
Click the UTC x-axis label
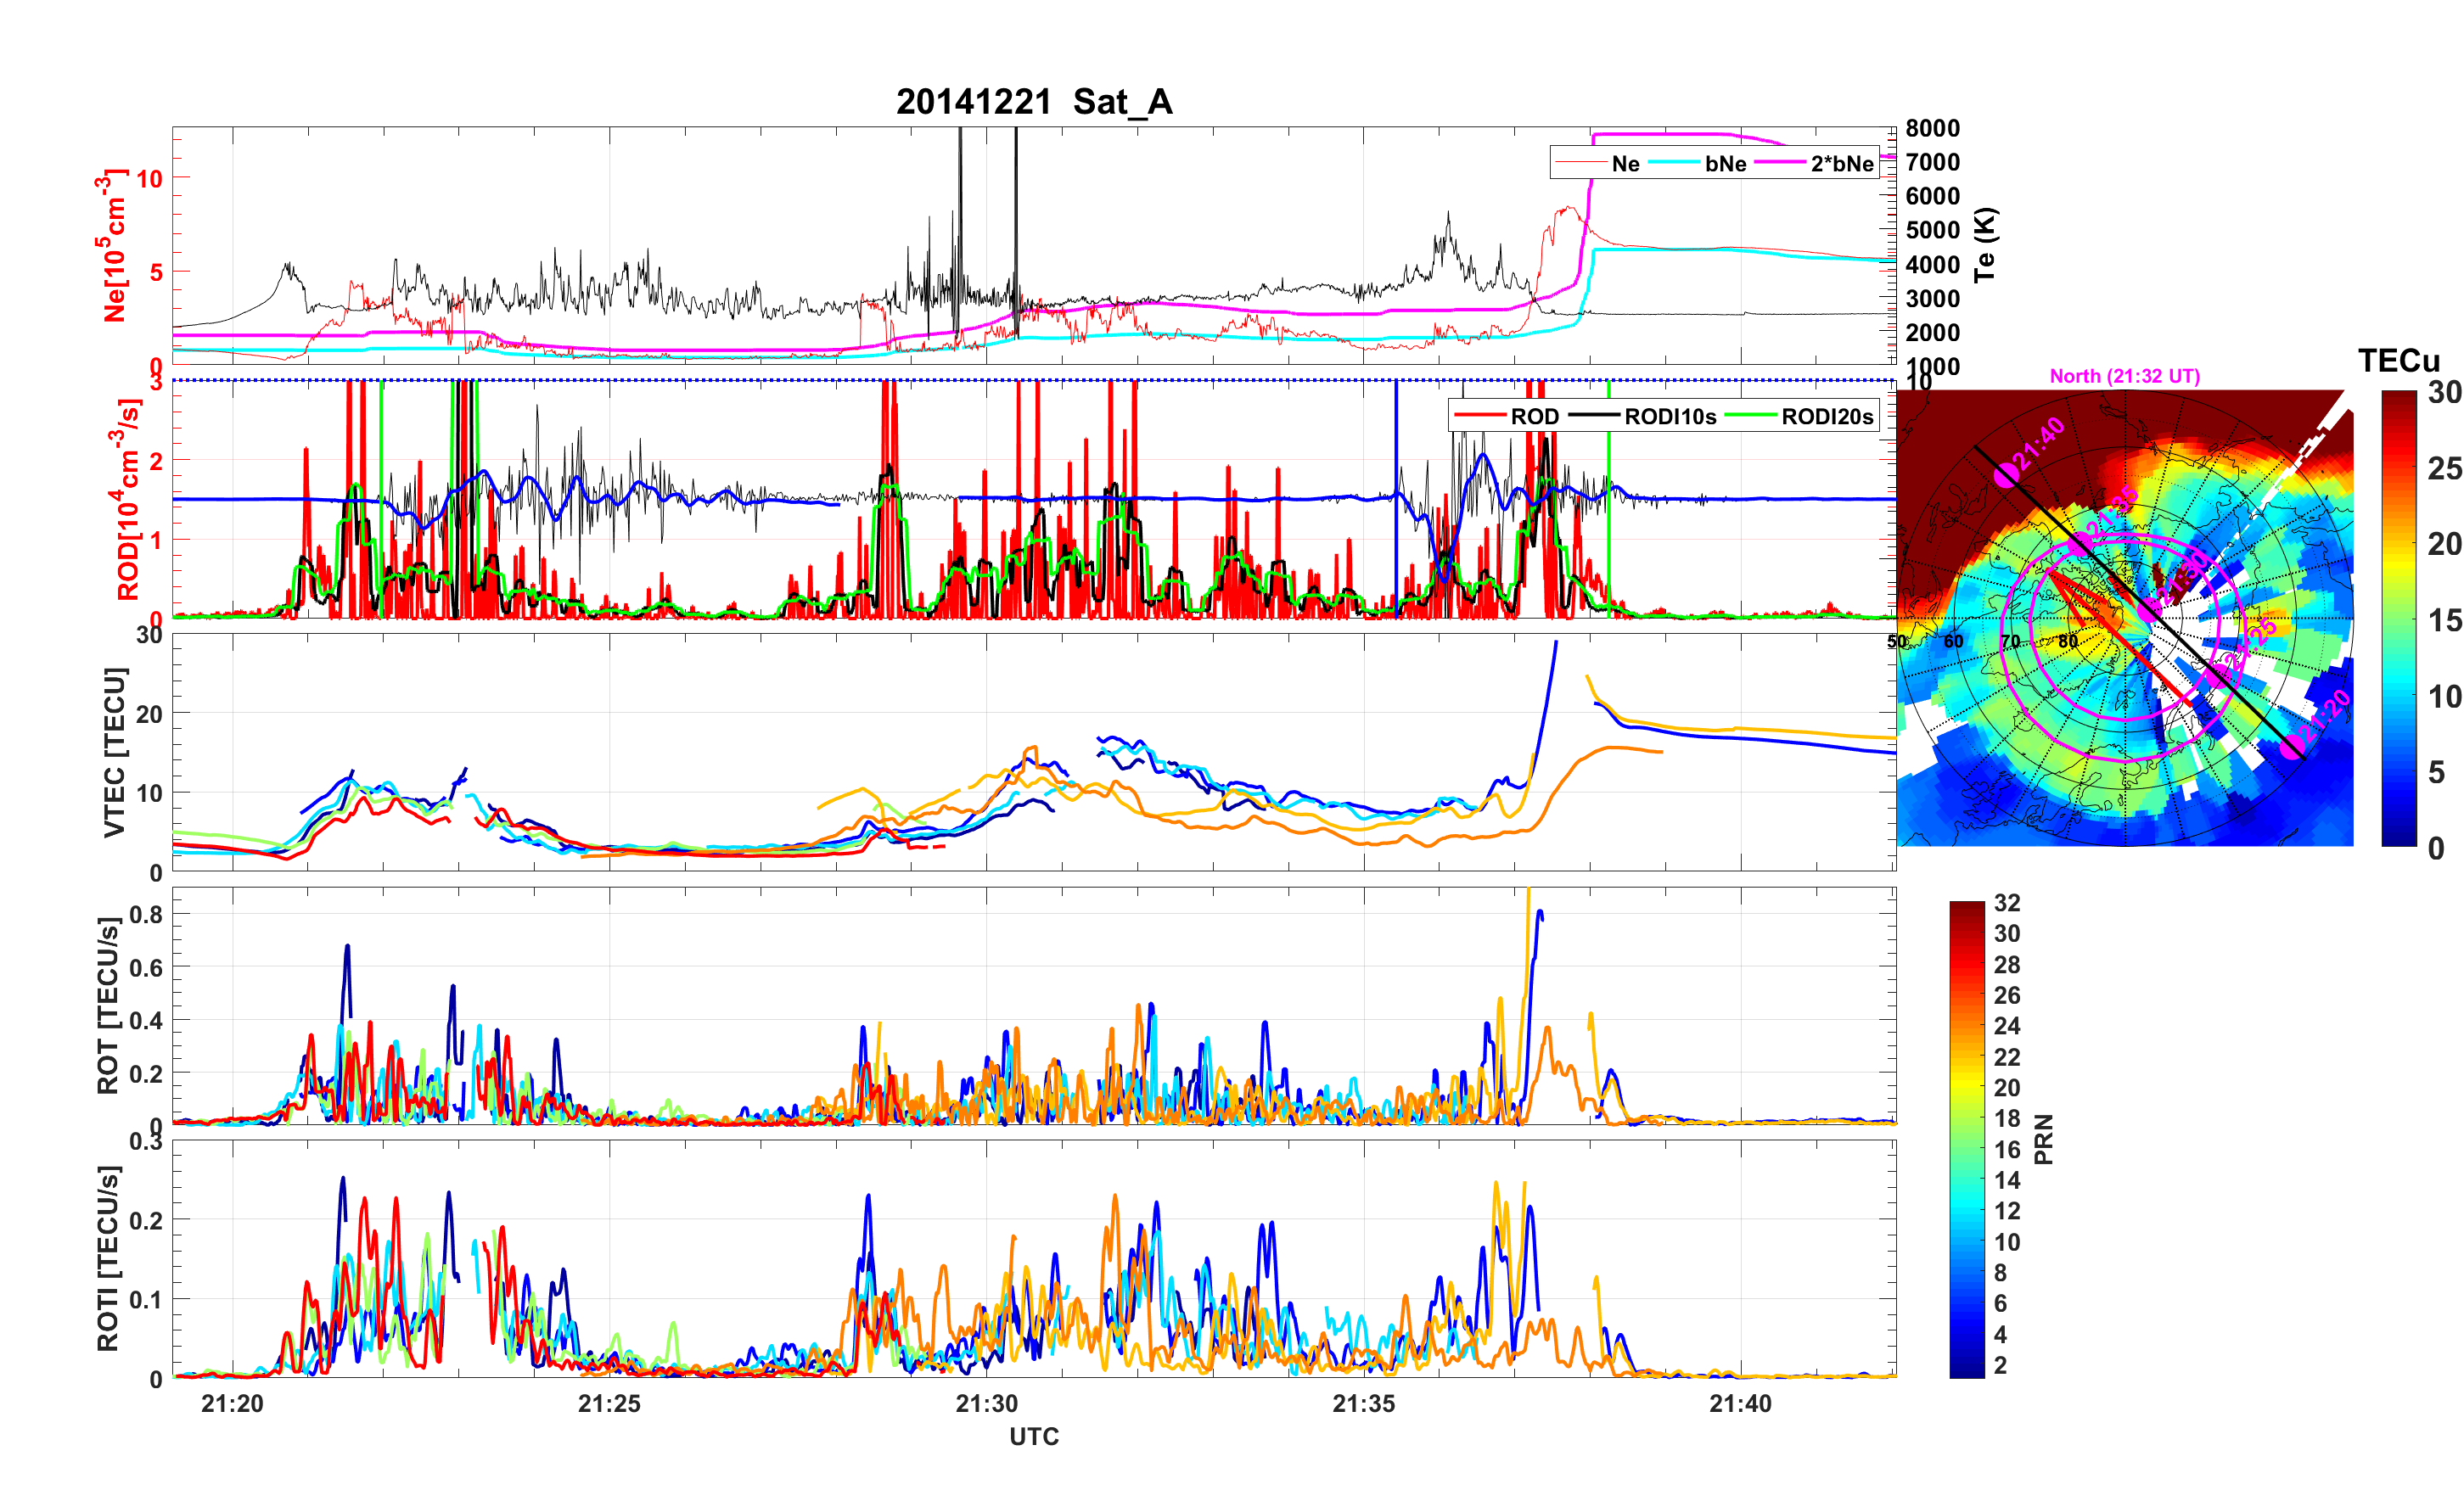1033,1437
